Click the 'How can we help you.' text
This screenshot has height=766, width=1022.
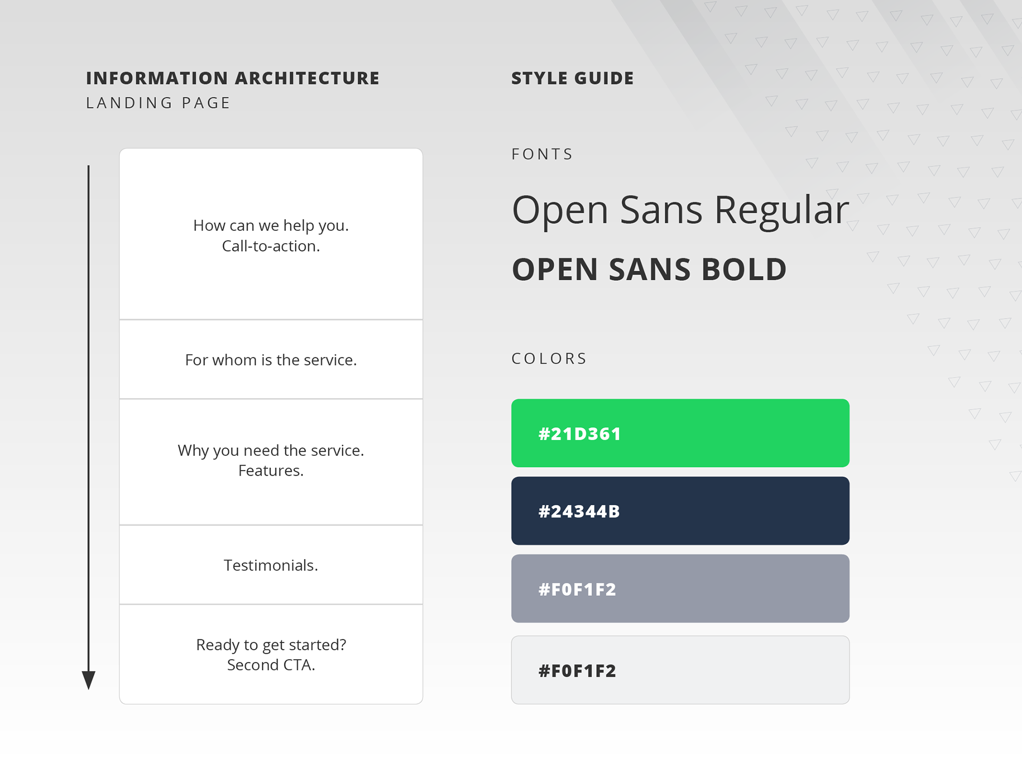[271, 226]
